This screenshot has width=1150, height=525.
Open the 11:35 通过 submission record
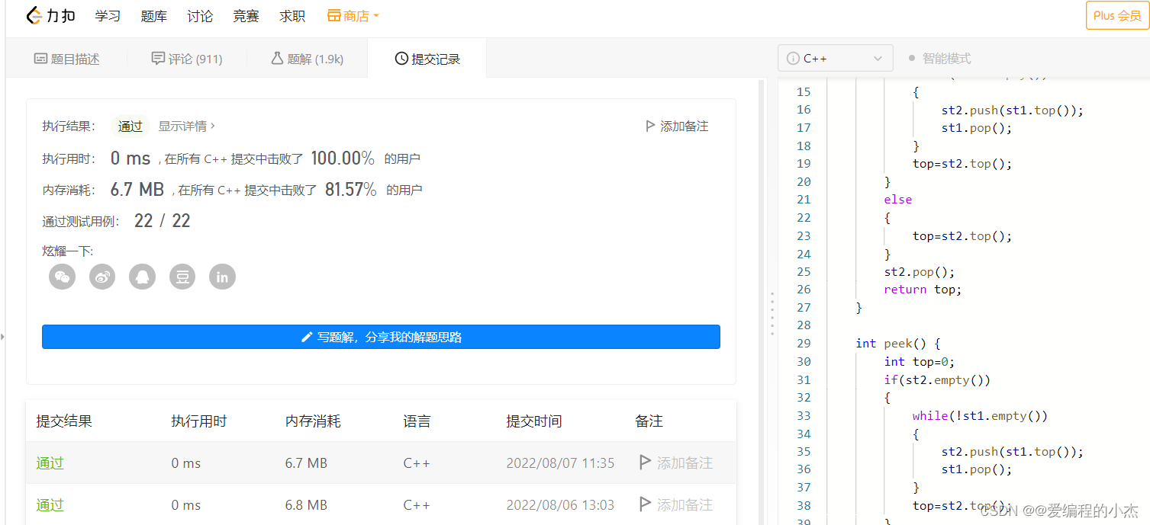pyautogui.click(x=50, y=463)
